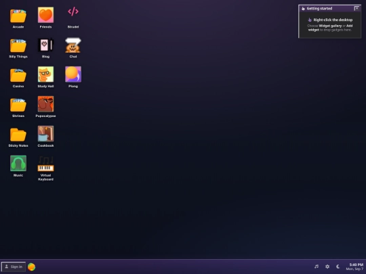The height and width of the screenshot is (274, 366).
Task: Open the Cookbook icon
Action: click(x=46, y=133)
